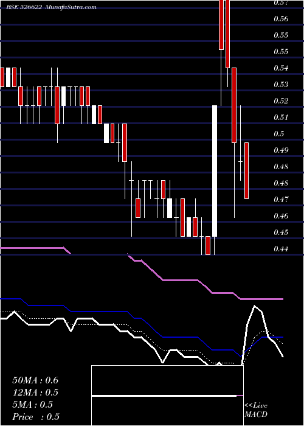Select the 0.45 price axis label
Viewport: 304px width, 426px height.
(x=281, y=232)
